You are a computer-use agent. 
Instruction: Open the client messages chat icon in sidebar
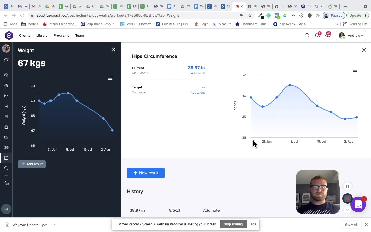tap(6, 60)
